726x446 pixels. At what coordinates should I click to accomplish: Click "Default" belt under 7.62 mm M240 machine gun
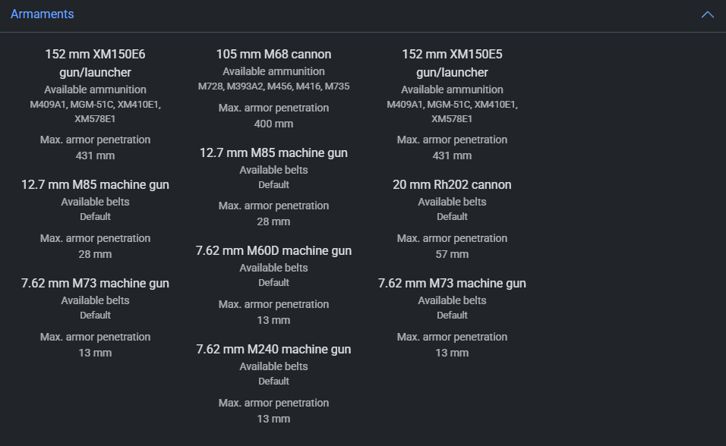point(273,381)
